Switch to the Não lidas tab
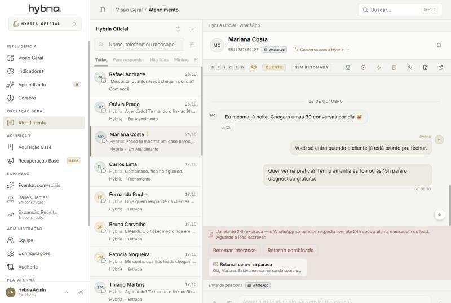Viewport: 451px width, 303px height. [x=159, y=60]
